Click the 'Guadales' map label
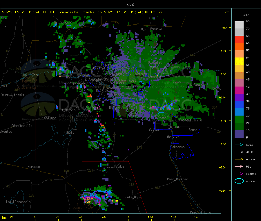This screenshot has width=261, height=221. 155,62
